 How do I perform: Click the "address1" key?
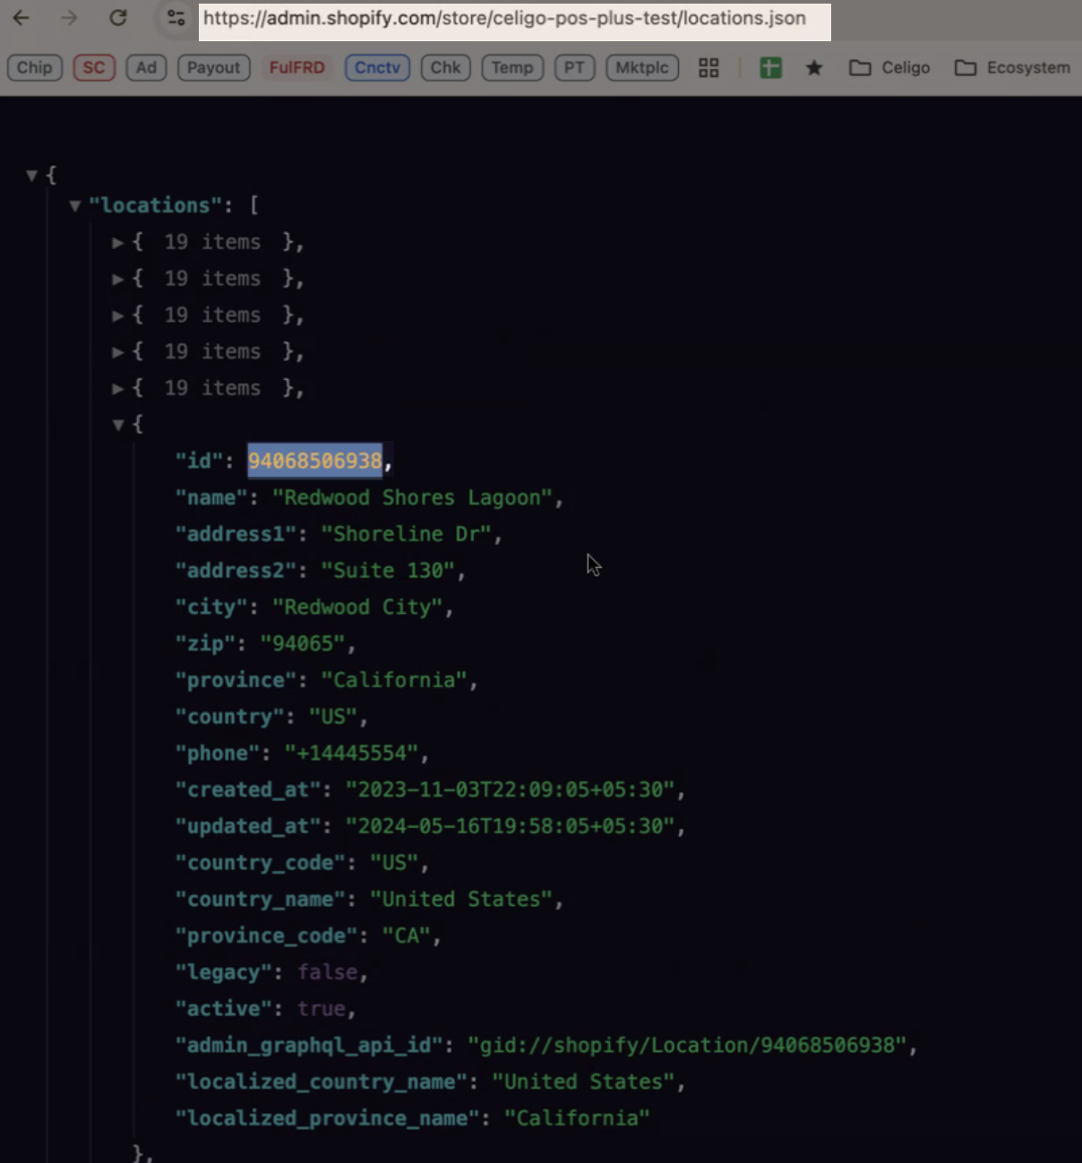(x=236, y=534)
